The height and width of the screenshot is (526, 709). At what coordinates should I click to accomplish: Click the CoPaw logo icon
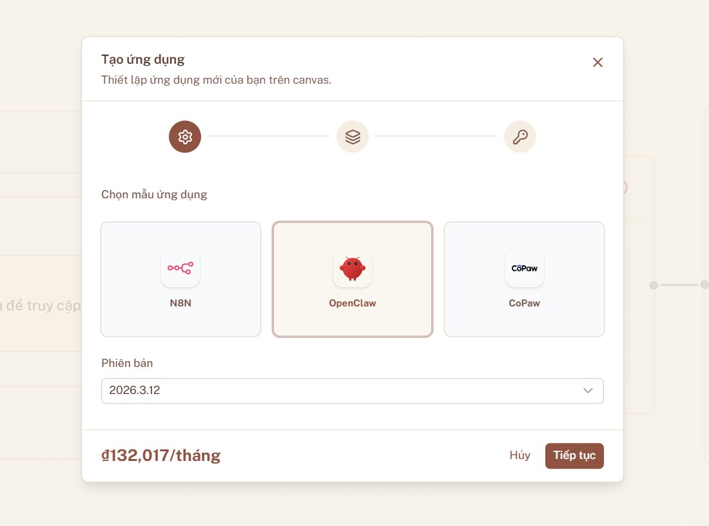point(525,268)
